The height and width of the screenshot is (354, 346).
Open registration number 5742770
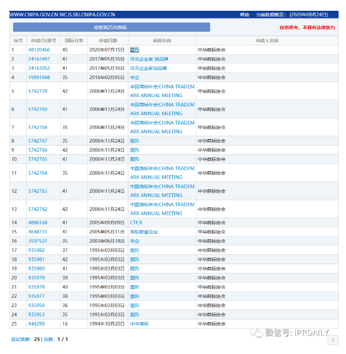pos(38,91)
